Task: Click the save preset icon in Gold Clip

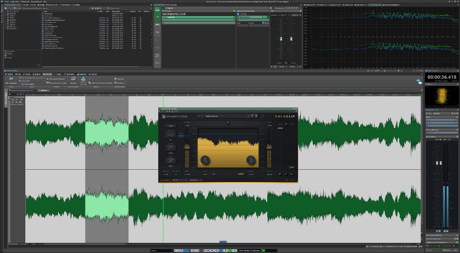Action: click(248, 116)
